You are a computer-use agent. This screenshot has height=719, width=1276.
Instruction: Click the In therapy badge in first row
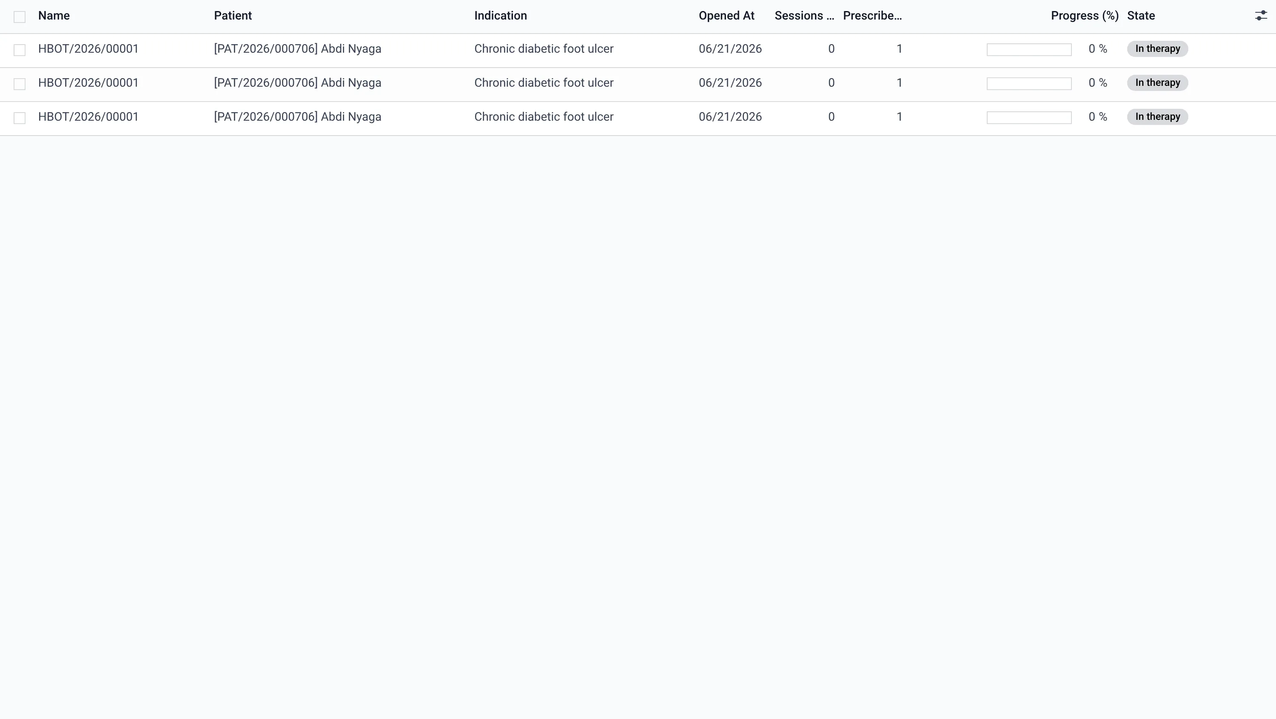(1157, 49)
